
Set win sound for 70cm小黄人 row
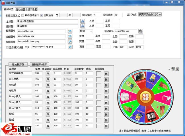pos(48,97)
